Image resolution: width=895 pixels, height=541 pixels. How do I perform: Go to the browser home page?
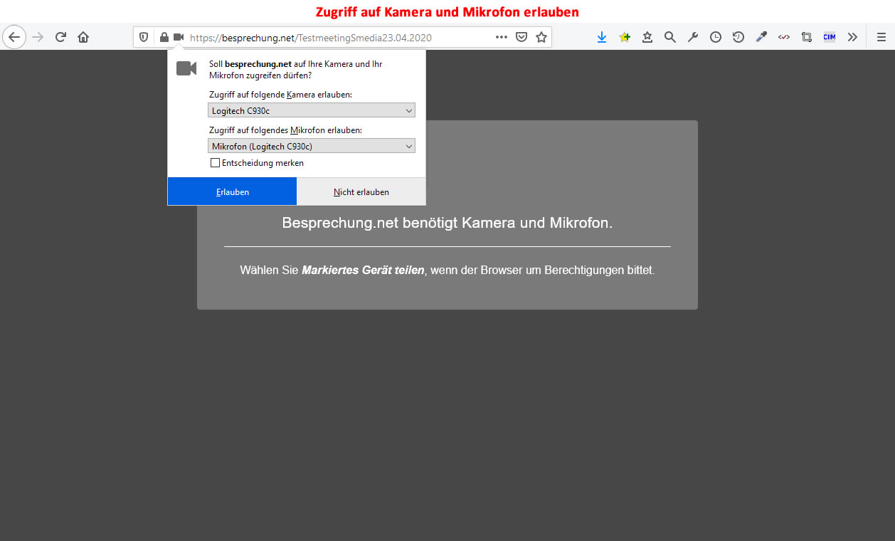pyautogui.click(x=83, y=37)
